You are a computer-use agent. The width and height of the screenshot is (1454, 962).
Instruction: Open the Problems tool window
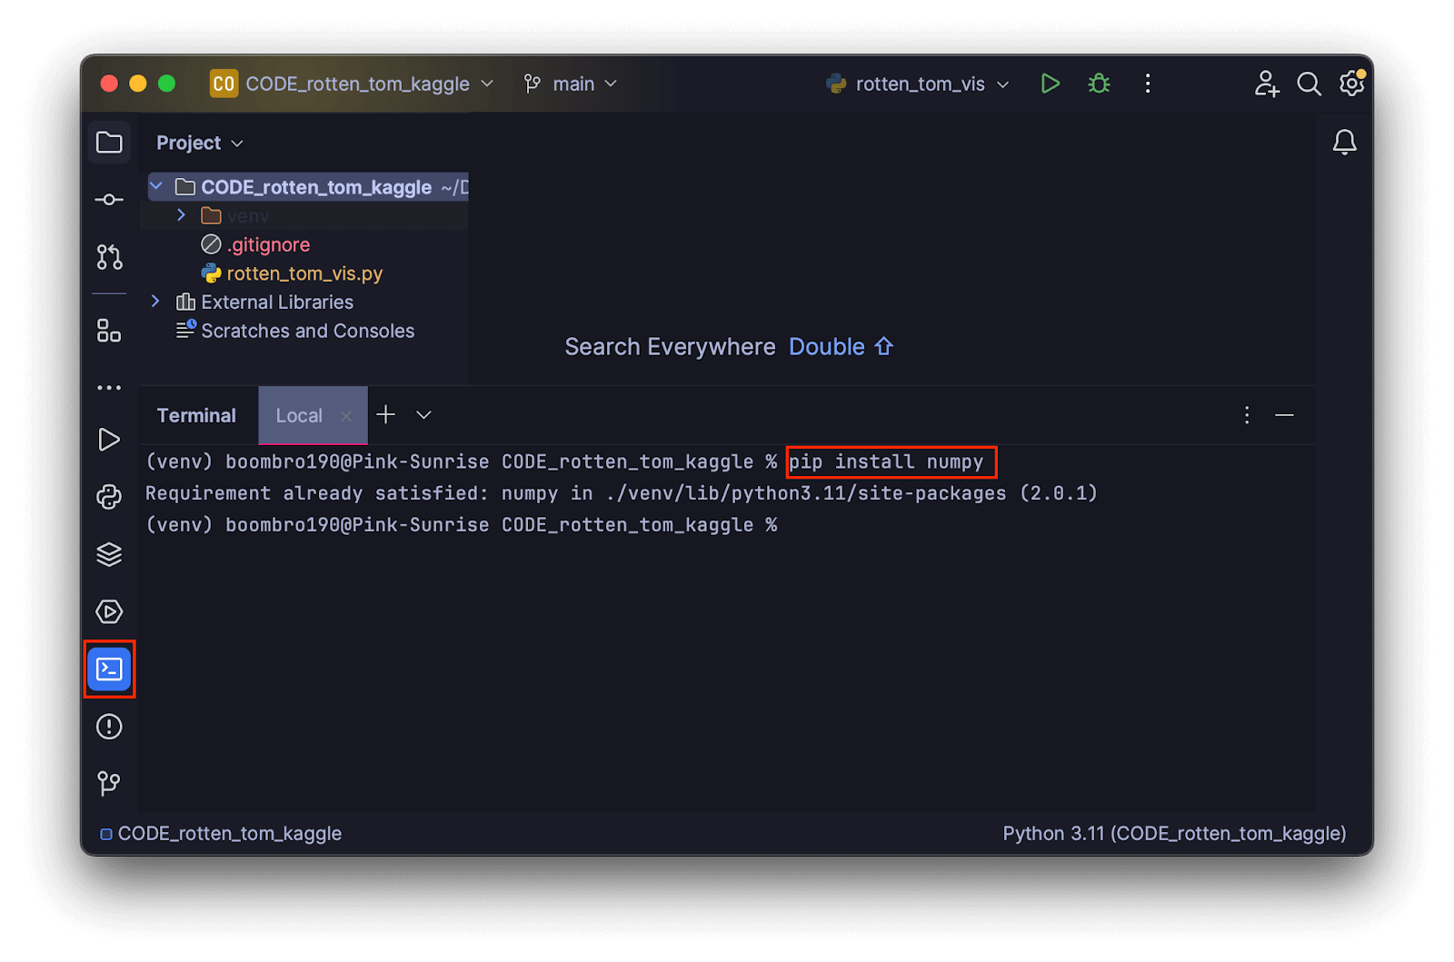[x=109, y=727]
